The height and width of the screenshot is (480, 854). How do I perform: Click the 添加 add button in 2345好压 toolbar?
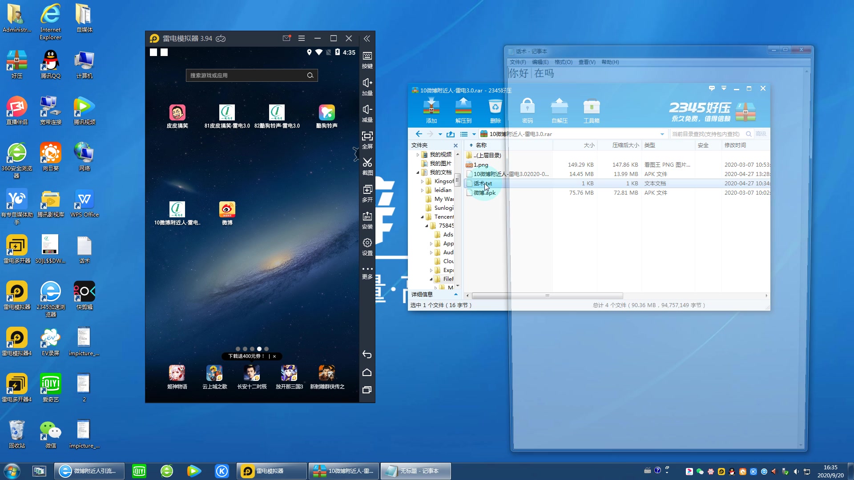tap(431, 111)
